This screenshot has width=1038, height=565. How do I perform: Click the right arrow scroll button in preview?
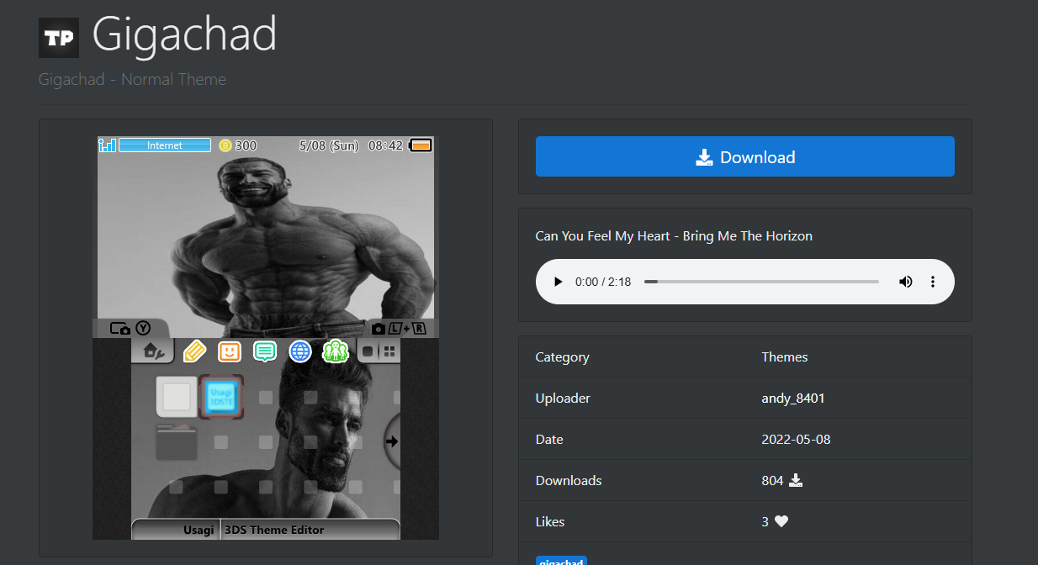pos(392,441)
